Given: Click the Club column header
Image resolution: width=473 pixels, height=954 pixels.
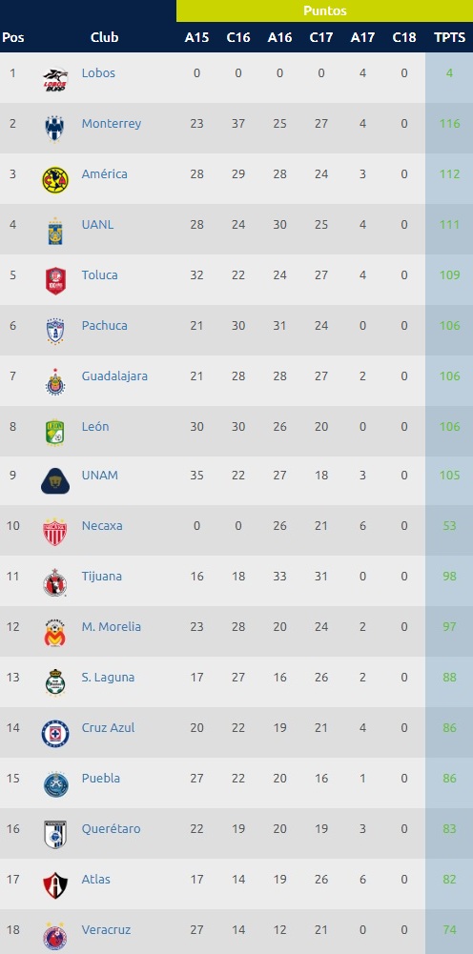Looking at the screenshot, I should coord(104,37).
